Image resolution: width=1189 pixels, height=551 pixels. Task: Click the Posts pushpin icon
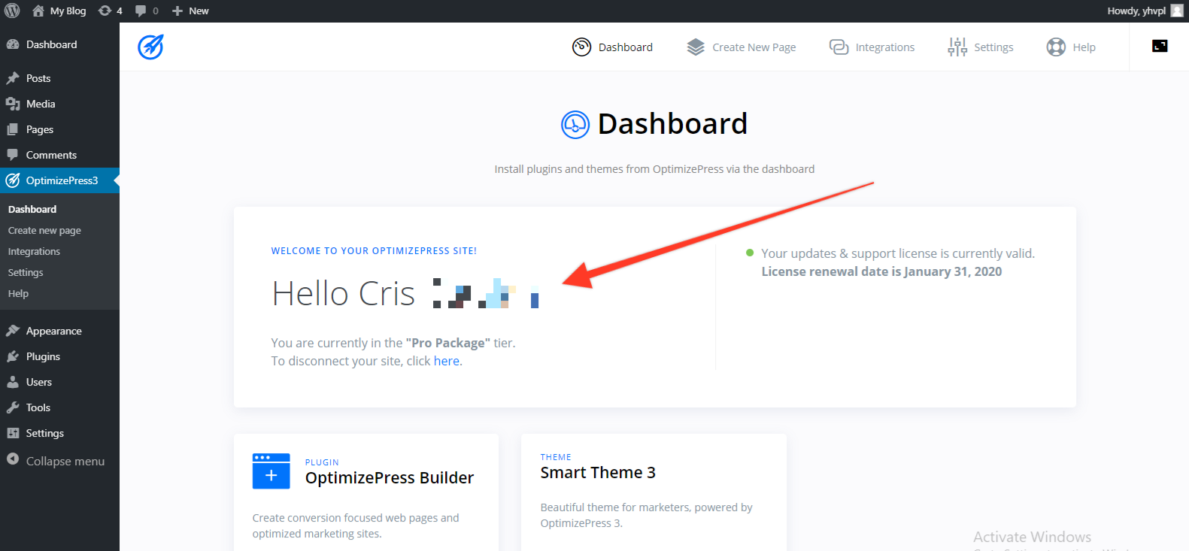(x=13, y=78)
